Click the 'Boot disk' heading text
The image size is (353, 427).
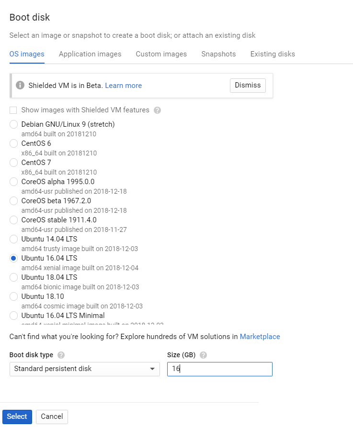click(x=30, y=17)
